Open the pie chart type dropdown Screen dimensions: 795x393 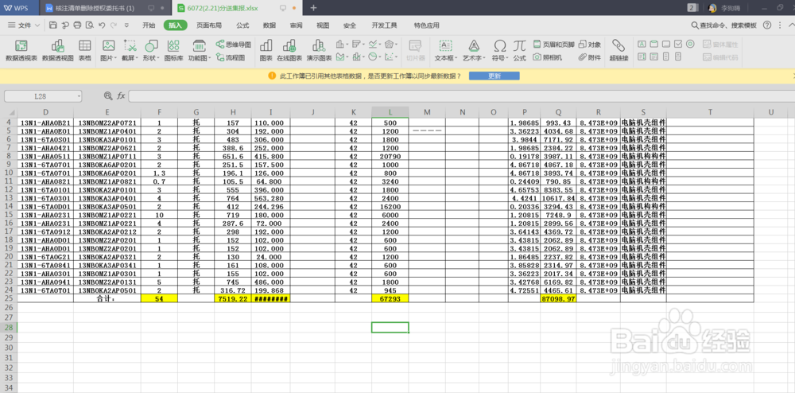(374, 57)
